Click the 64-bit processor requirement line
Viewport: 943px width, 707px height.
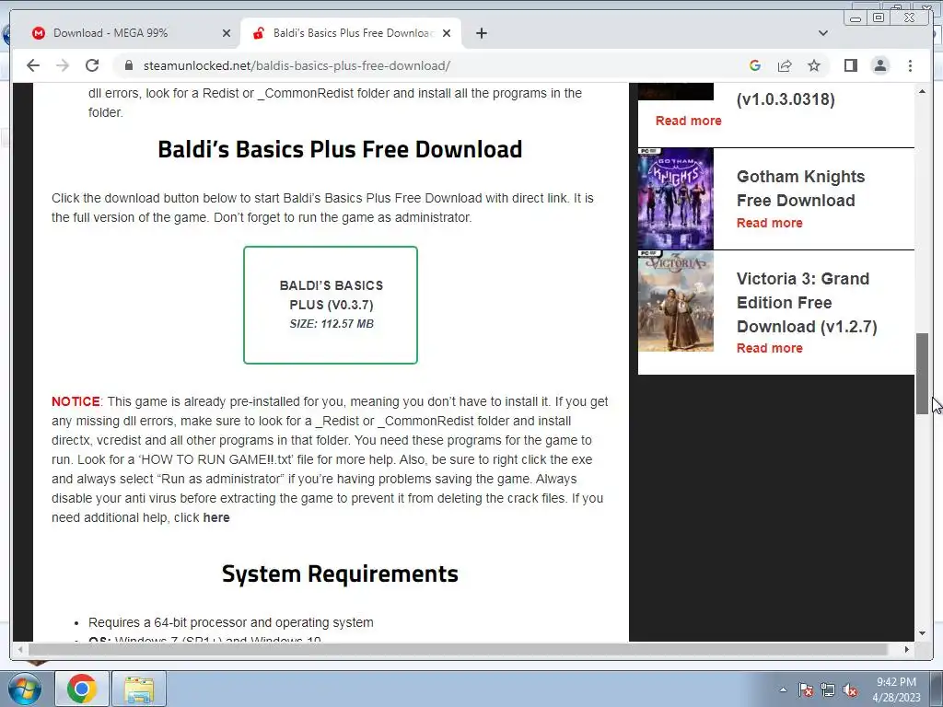(x=231, y=623)
